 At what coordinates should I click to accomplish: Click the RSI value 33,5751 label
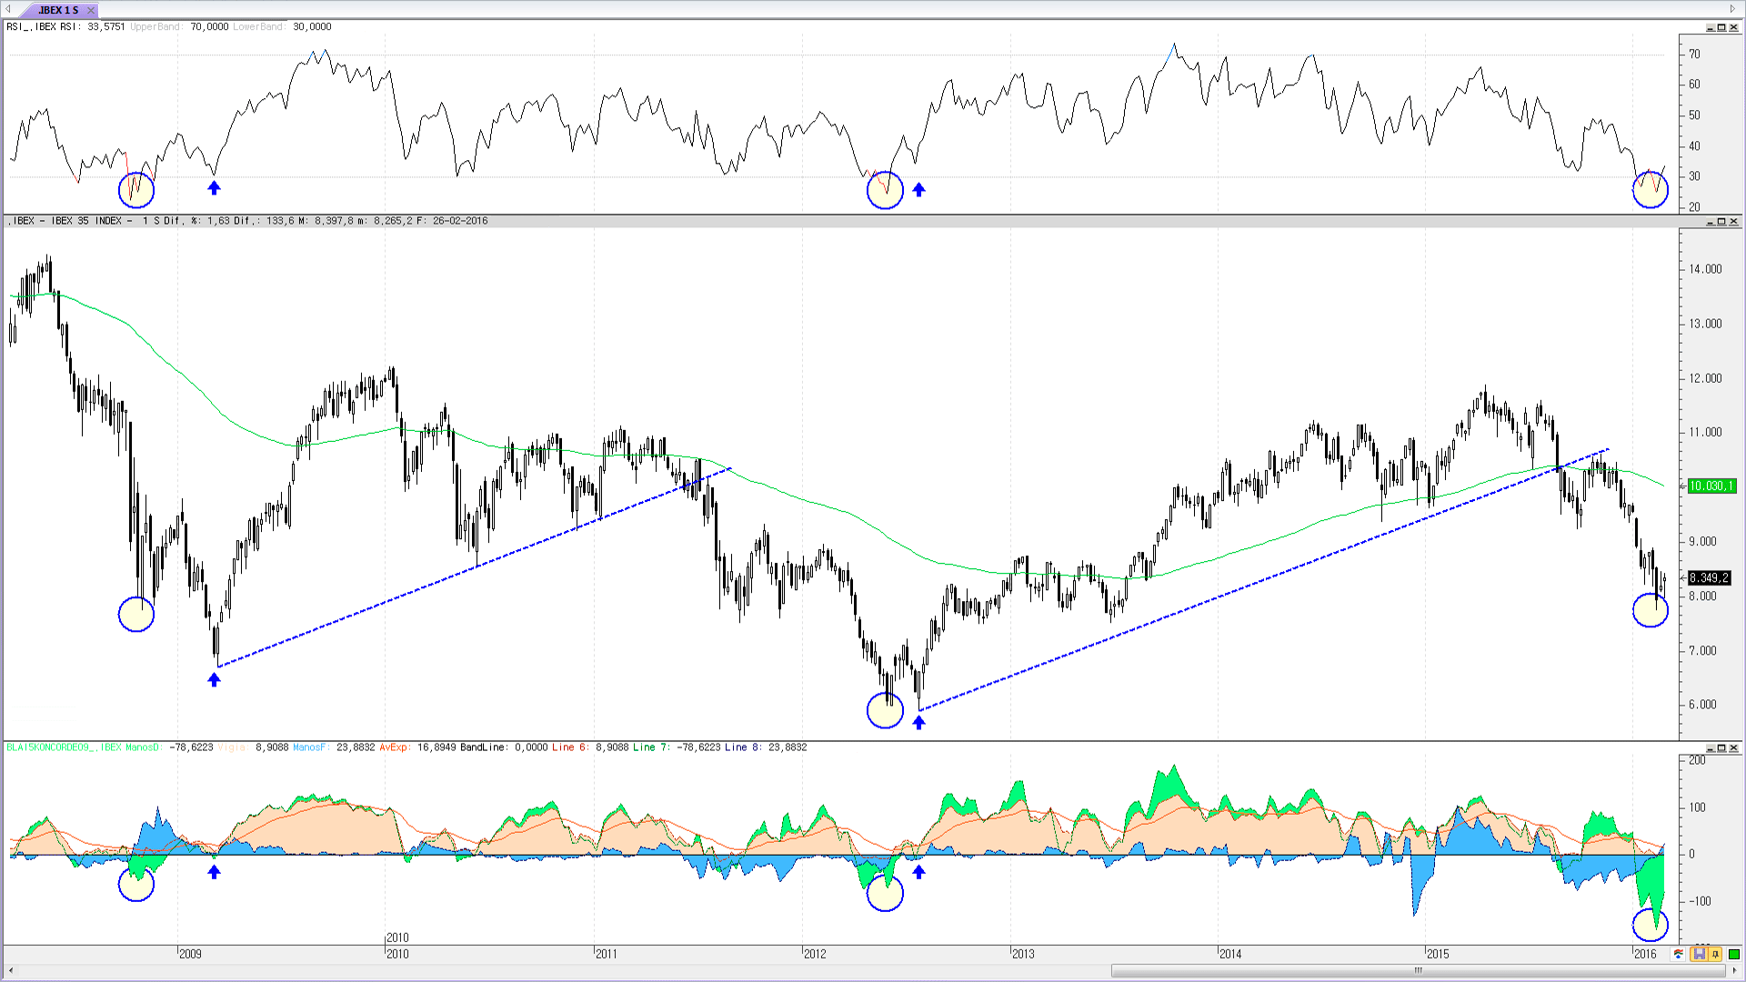(x=106, y=27)
